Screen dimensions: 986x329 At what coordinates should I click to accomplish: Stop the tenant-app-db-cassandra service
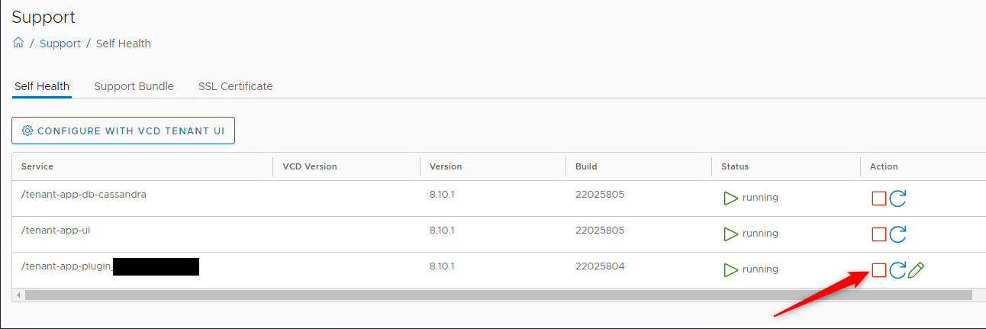(x=879, y=198)
